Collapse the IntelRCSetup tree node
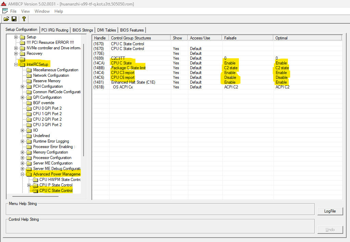Screen dimensions: 350x242 15,64
